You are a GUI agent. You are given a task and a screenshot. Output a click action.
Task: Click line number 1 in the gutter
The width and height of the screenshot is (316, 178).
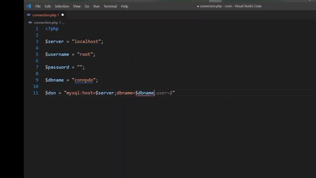click(x=37, y=29)
